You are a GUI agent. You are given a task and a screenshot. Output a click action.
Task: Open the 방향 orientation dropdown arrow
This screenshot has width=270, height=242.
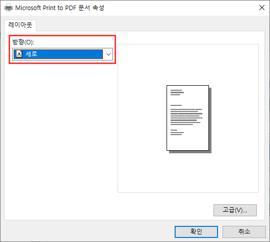(109, 54)
